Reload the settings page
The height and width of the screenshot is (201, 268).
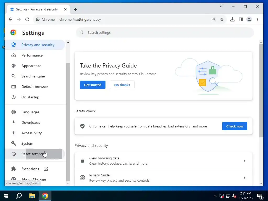coord(27,19)
